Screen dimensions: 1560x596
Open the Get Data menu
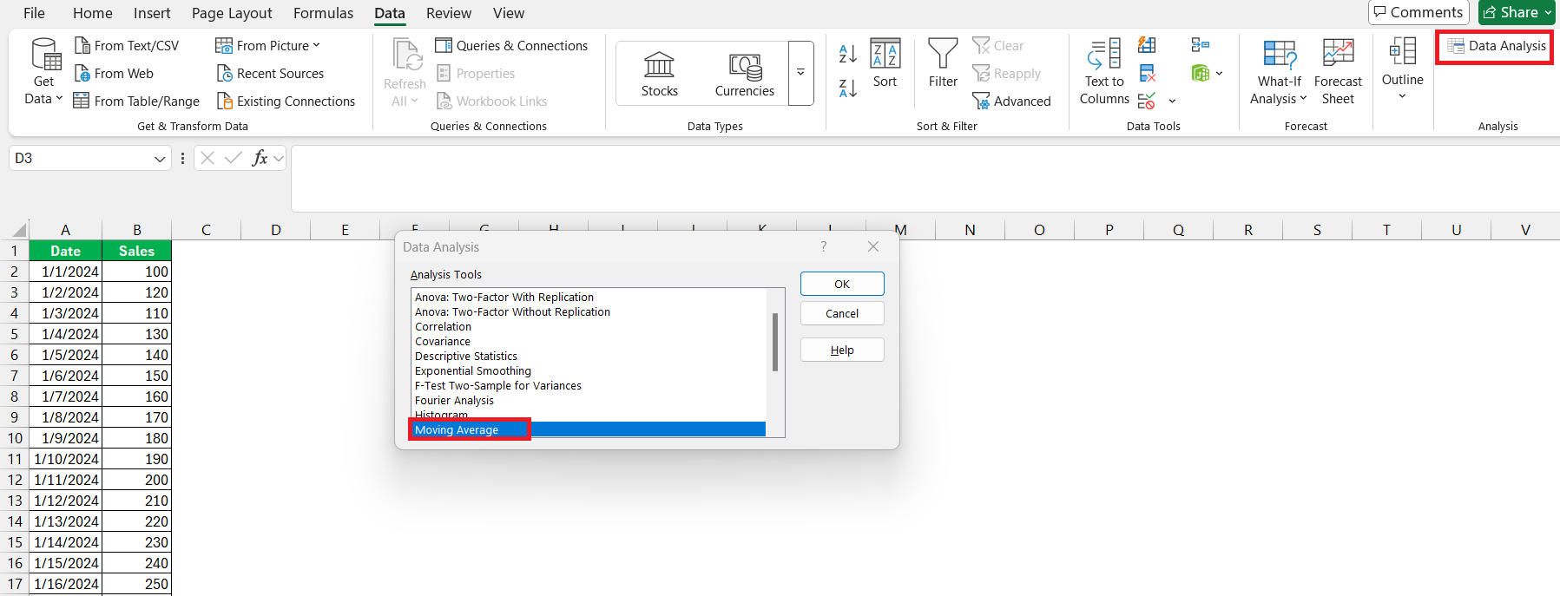click(x=43, y=72)
